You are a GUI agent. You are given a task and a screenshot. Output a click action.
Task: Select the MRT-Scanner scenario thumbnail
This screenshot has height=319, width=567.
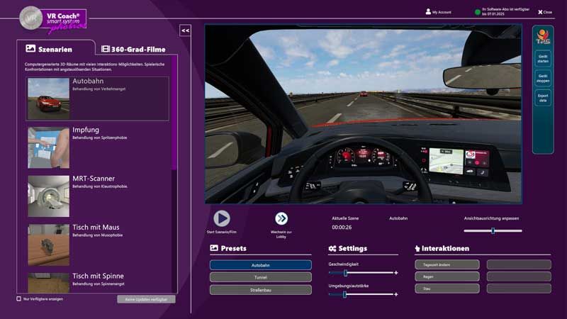coord(48,196)
